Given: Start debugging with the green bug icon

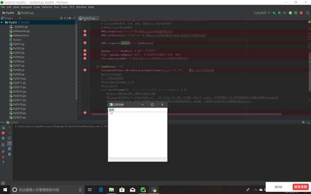Looking at the screenshot, I should click(279, 13).
